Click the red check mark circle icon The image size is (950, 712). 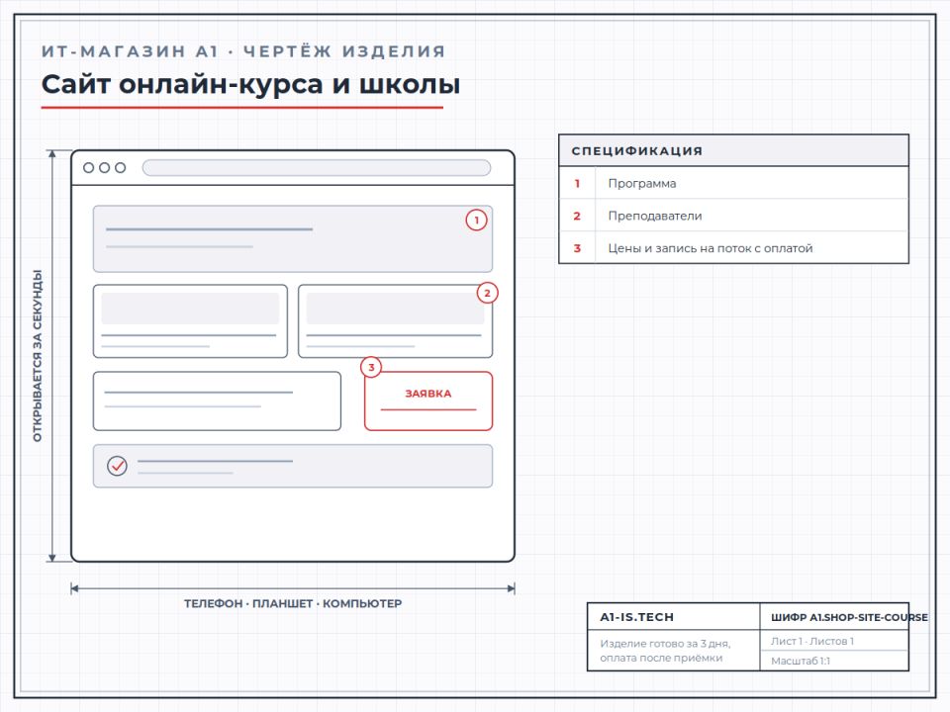(117, 466)
